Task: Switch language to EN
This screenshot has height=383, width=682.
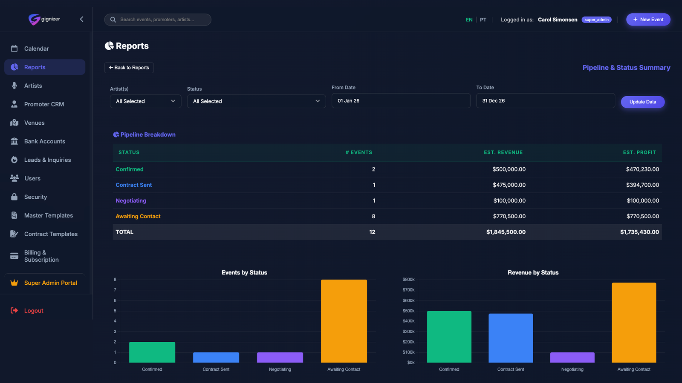Action: [x=469, y=20]
